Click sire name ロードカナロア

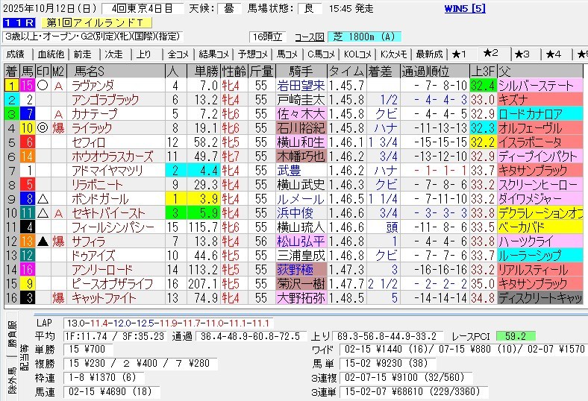[530, 114]
